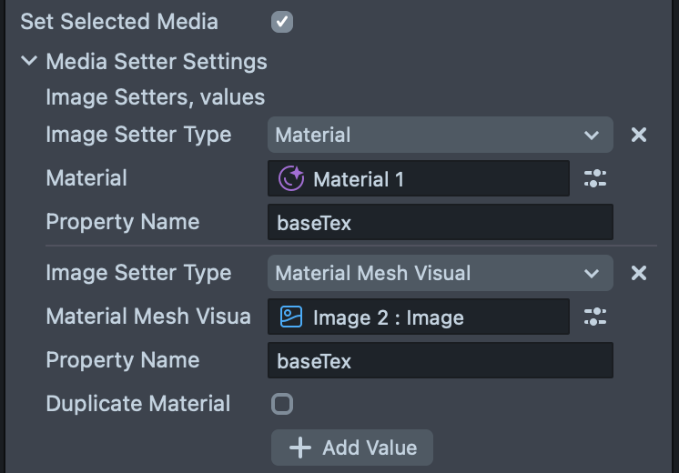Image resolution: width=679 pixels, height=473 pixels.
Task: Remove the Material image setter entry
Action: (639, 135)
